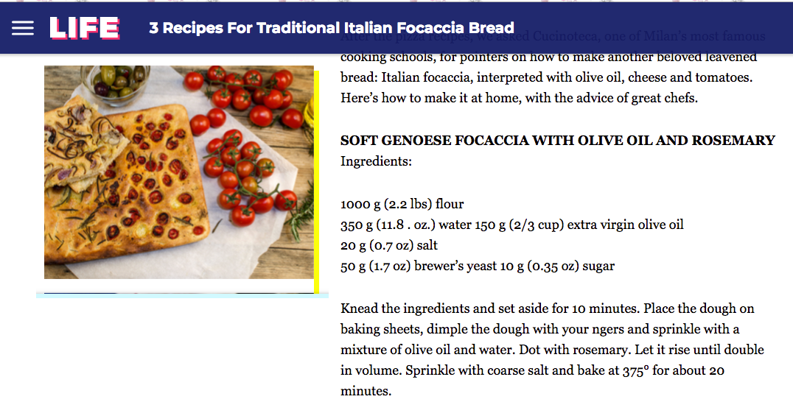Select the "1000 g (2.2 lbs) flour" line
Screen dimensions: 793x402
[x=402, y=204]
